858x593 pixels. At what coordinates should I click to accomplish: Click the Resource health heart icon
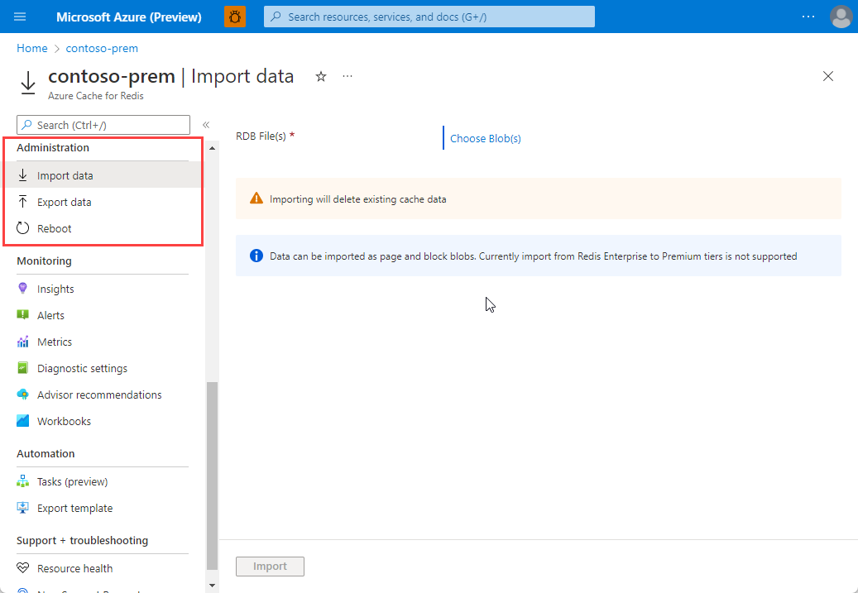[22, 568]
